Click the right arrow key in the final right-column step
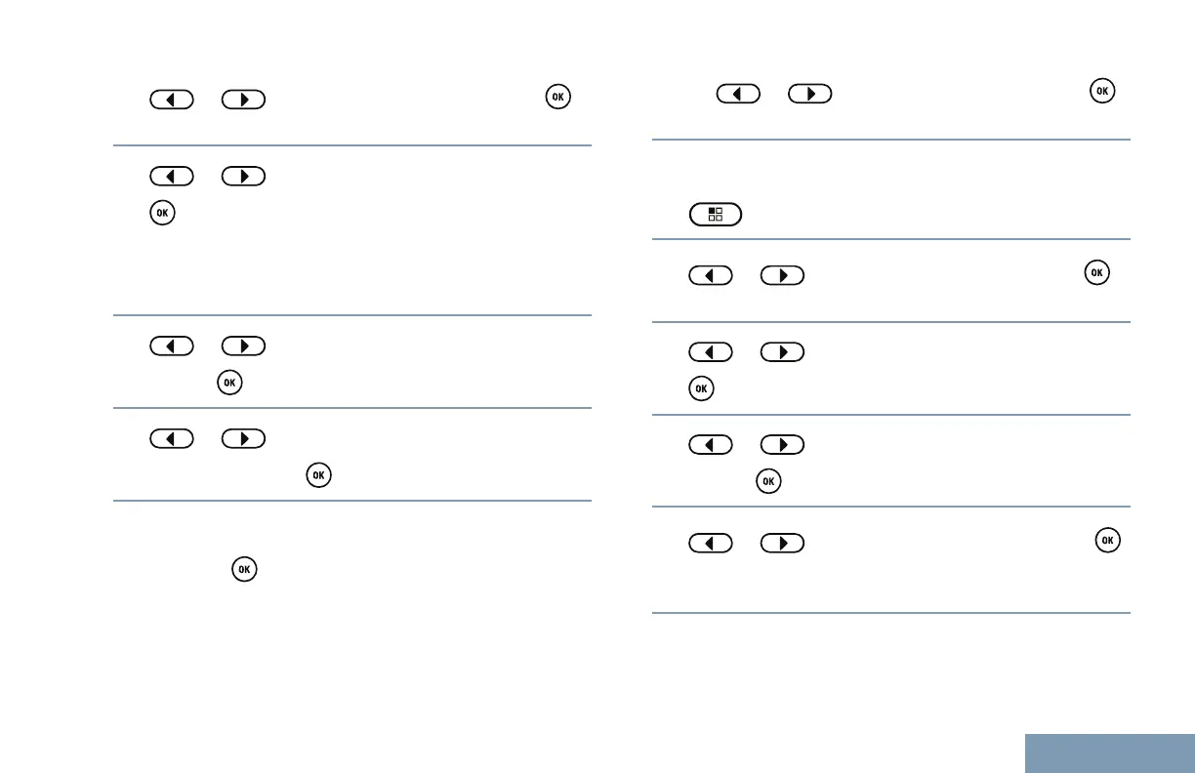 [782, 543]
